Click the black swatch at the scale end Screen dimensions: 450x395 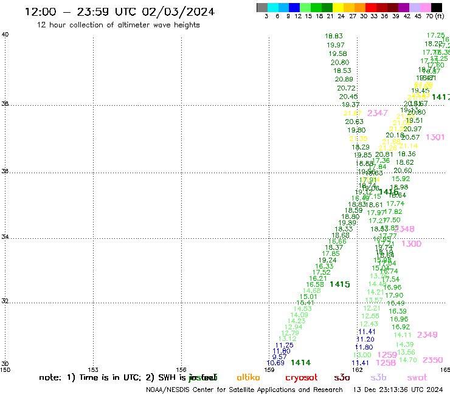436,7
